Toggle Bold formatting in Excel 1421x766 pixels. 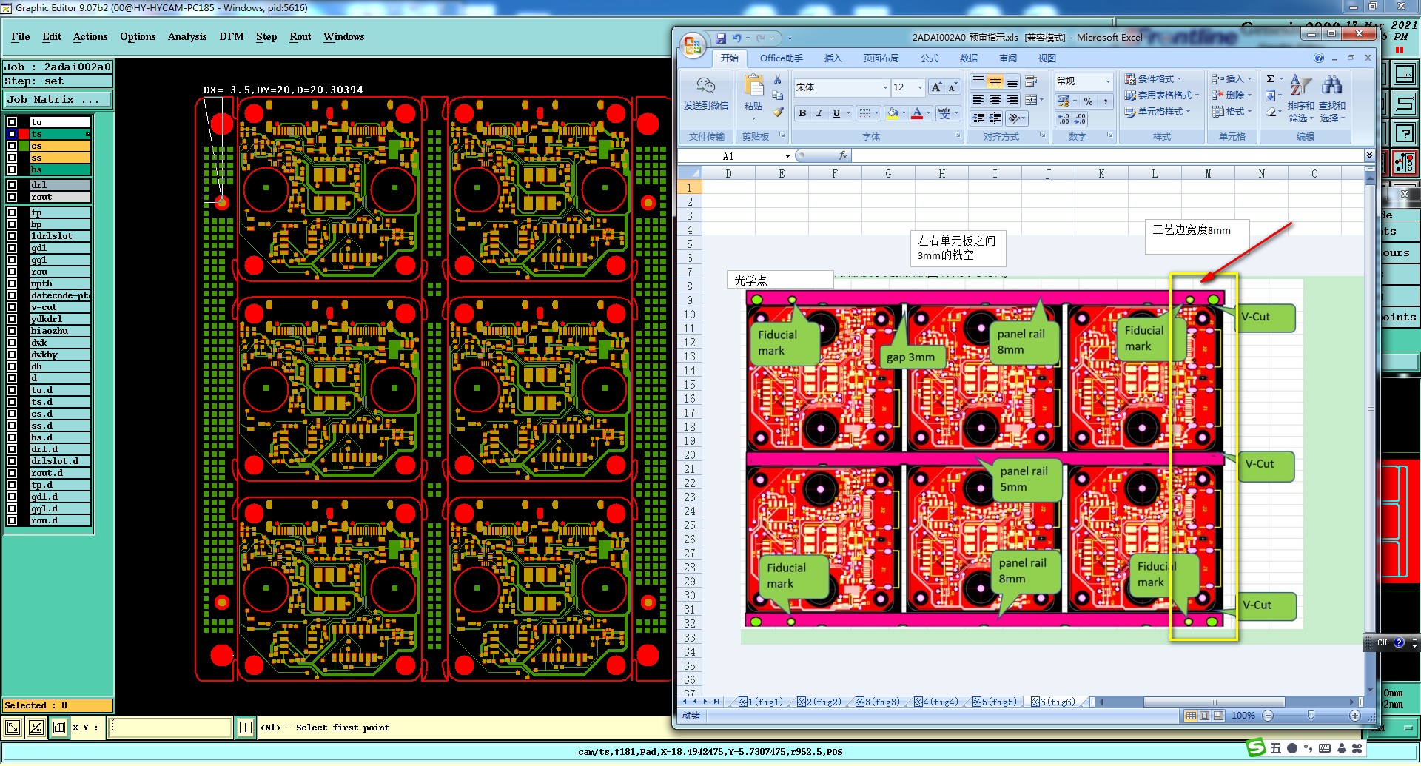[802, 113]
